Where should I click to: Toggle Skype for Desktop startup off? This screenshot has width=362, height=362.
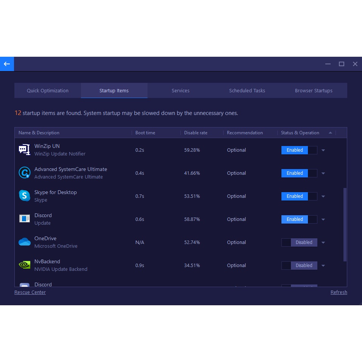tap(299, 196)
